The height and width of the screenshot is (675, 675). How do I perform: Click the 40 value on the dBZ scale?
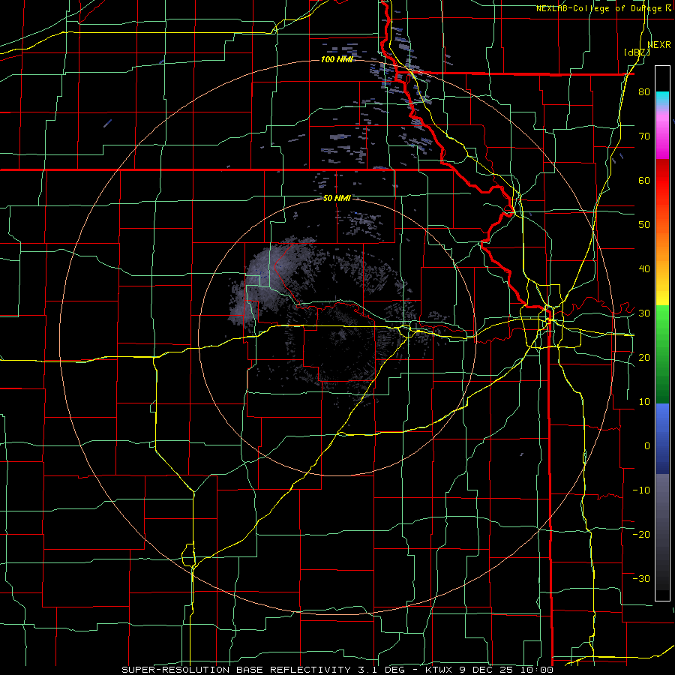[x=644, y=269]
